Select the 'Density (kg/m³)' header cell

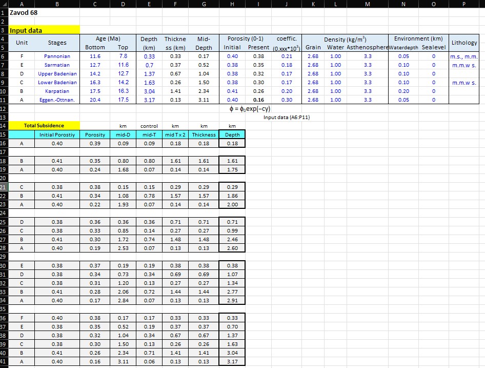(345, 40)
